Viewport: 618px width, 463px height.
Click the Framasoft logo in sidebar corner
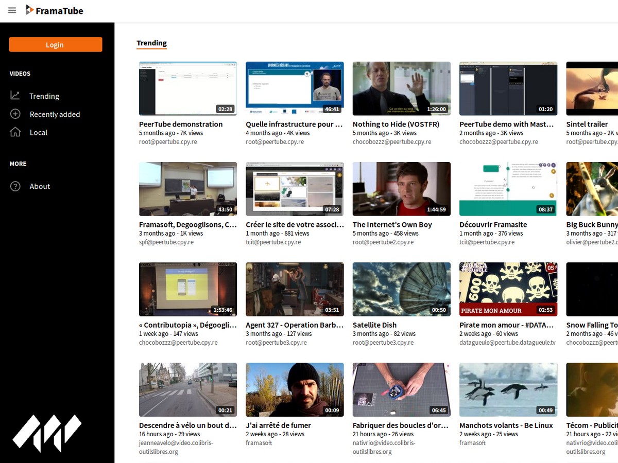click(x=47, y=433)
